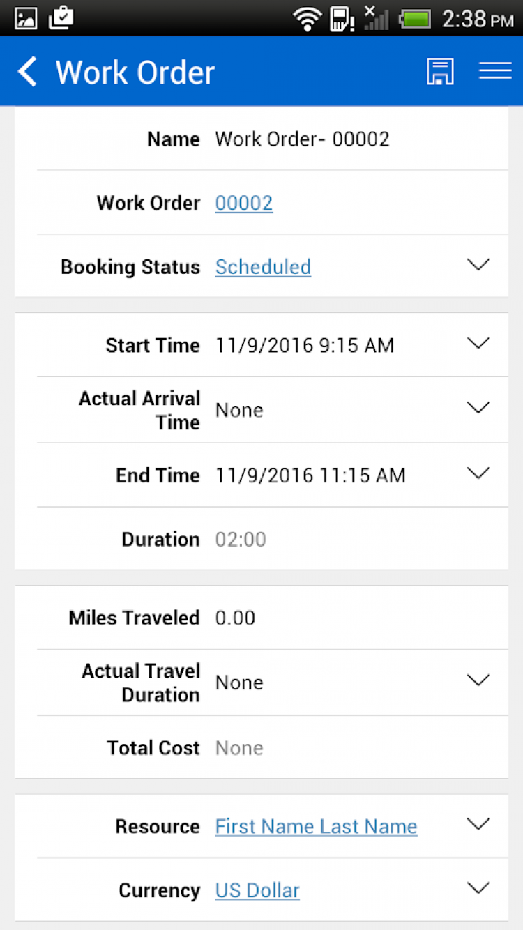This screenshot has height=930, width=523.
Task: Open the 00002 work order link
Action: (243, 203)
